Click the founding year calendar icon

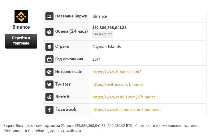pyautogui.click(x=49, y=59)
